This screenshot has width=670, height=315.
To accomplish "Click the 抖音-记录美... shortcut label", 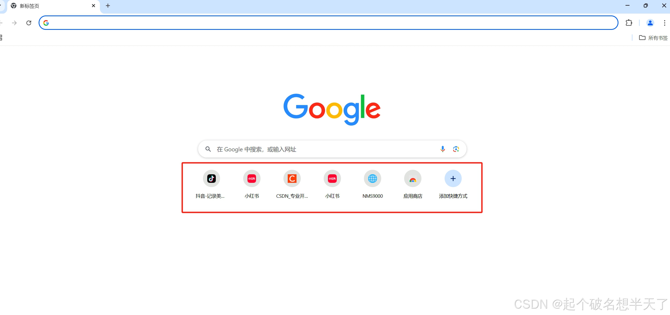I will [x=210, y=196].
